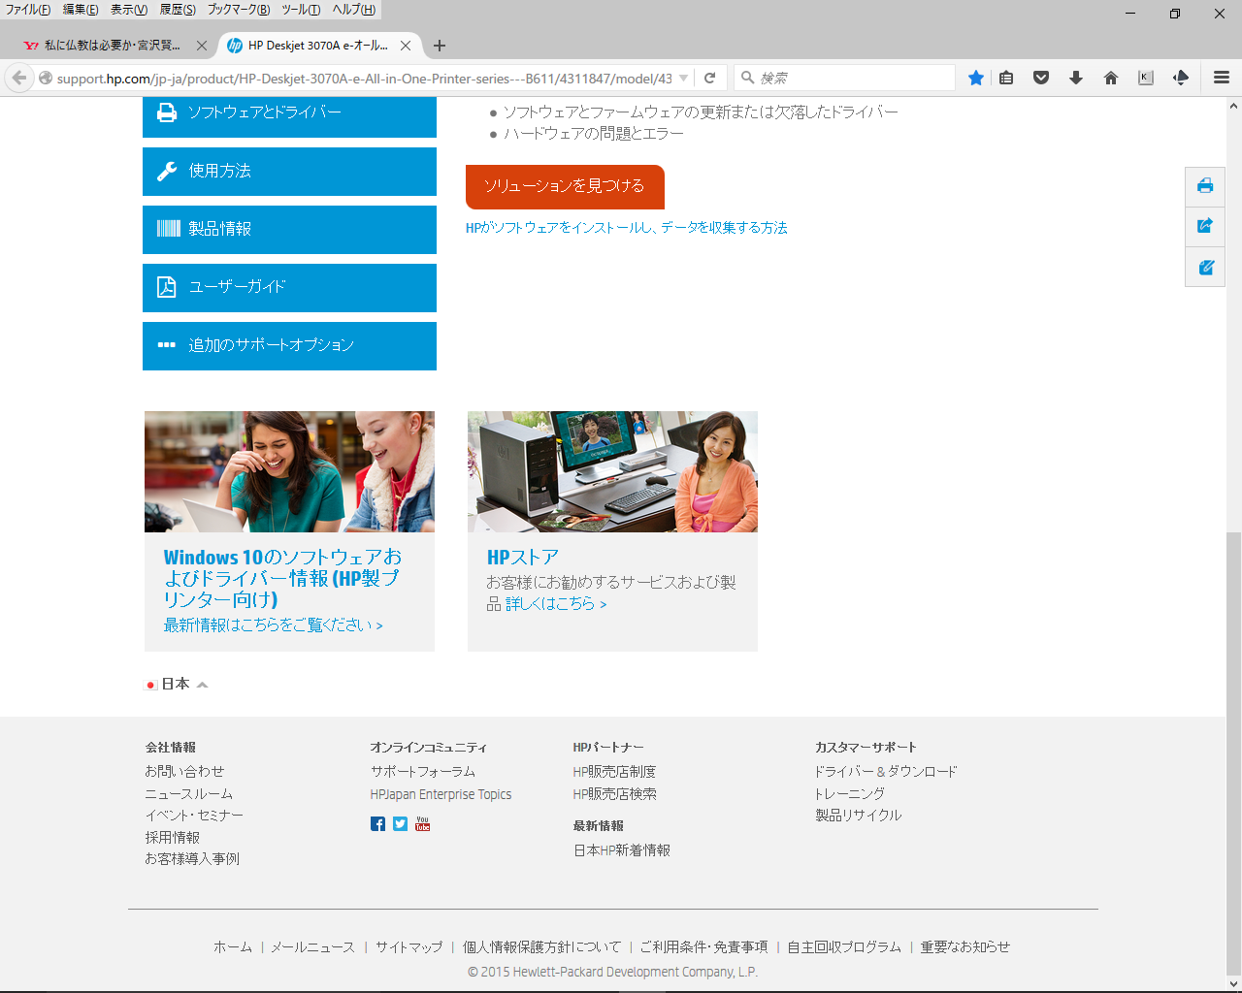Click the two laughing girls thumbnail
Viewport: 1242px width, 993px height.
pos(289,471)
